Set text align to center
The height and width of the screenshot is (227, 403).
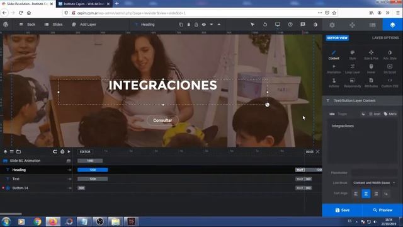tap(366, 194)
